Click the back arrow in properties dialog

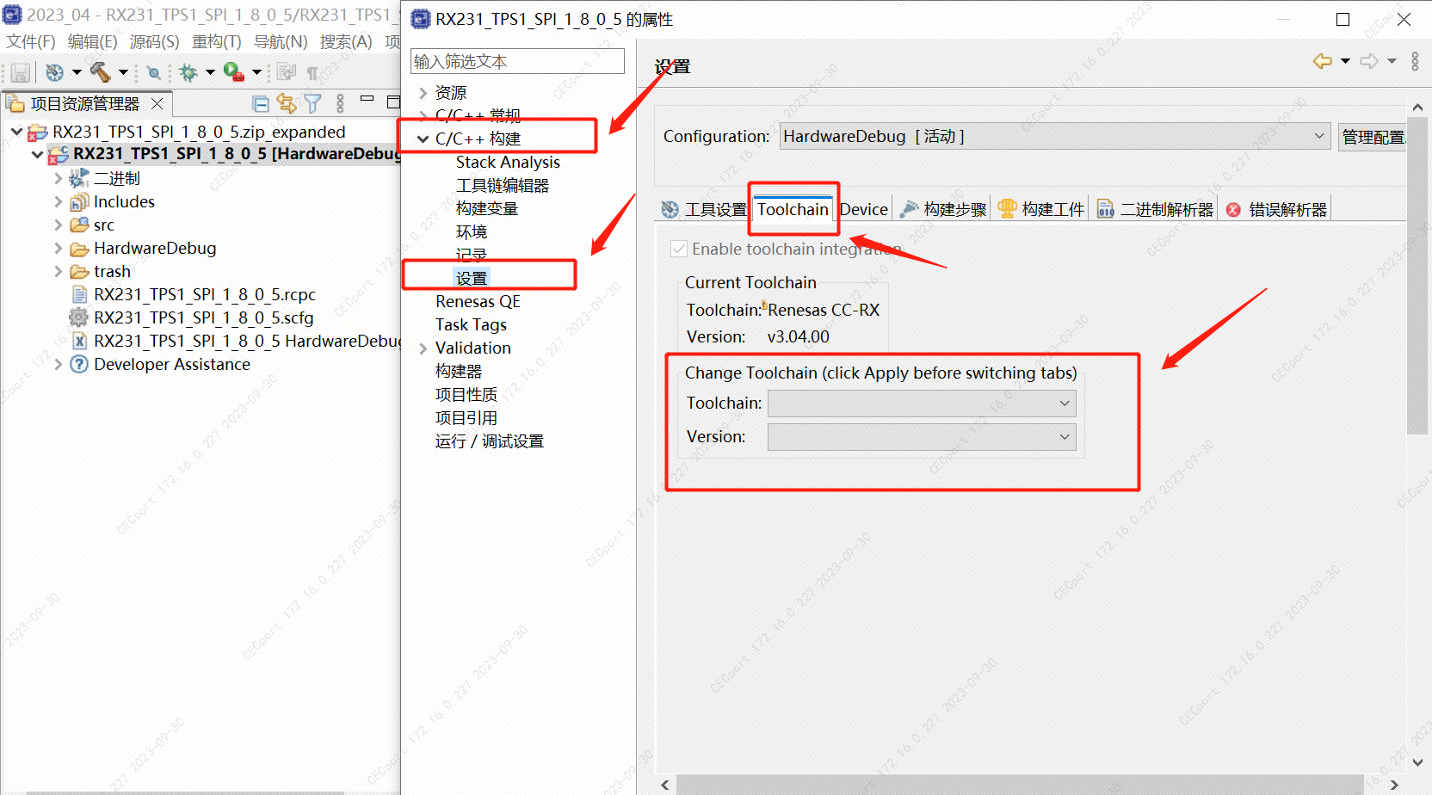tap(1323, 61)
